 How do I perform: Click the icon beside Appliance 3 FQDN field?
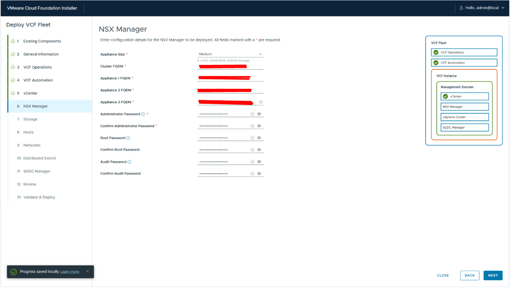click(x=261, y=102)
